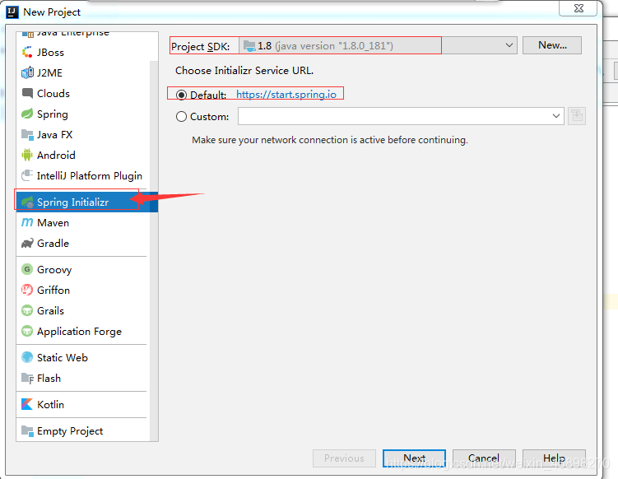Choose Gradle project type
Screen dimensions: 618x479
[83, 244]
